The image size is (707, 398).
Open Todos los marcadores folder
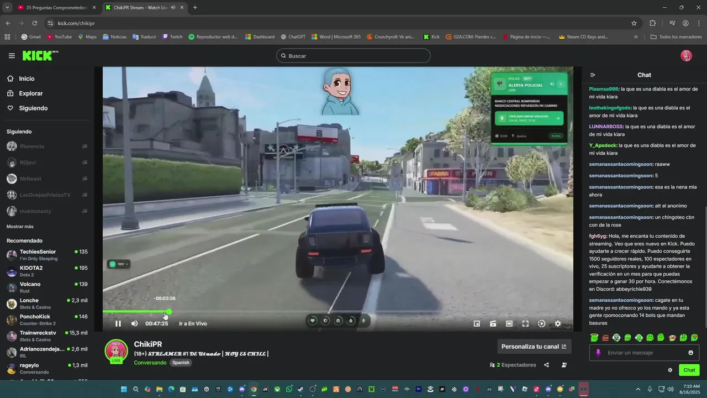click(676, 37)
